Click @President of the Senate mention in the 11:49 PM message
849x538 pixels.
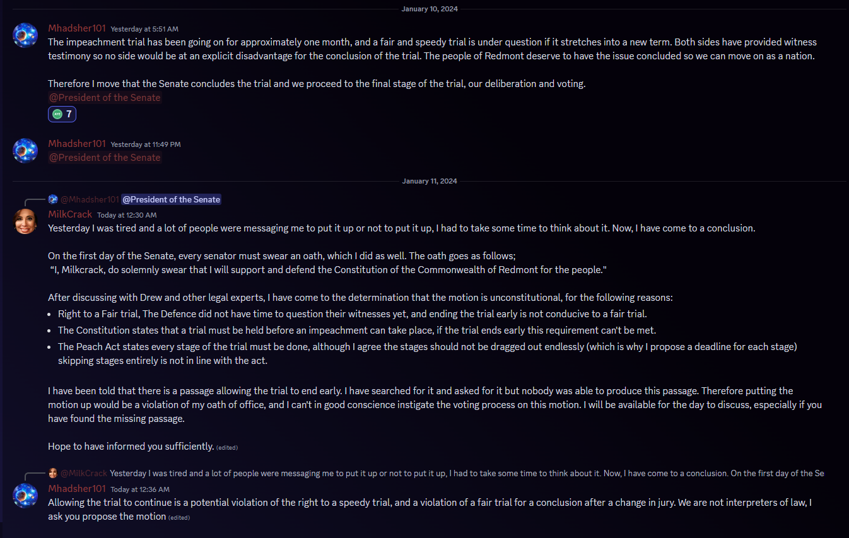click(x=105, y=158)
